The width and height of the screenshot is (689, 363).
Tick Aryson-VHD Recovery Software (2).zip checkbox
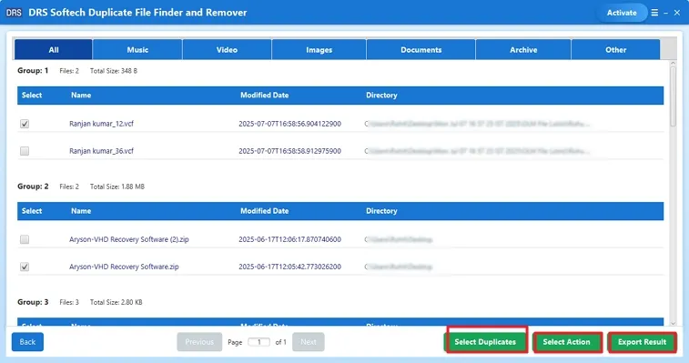pos(25,239)
